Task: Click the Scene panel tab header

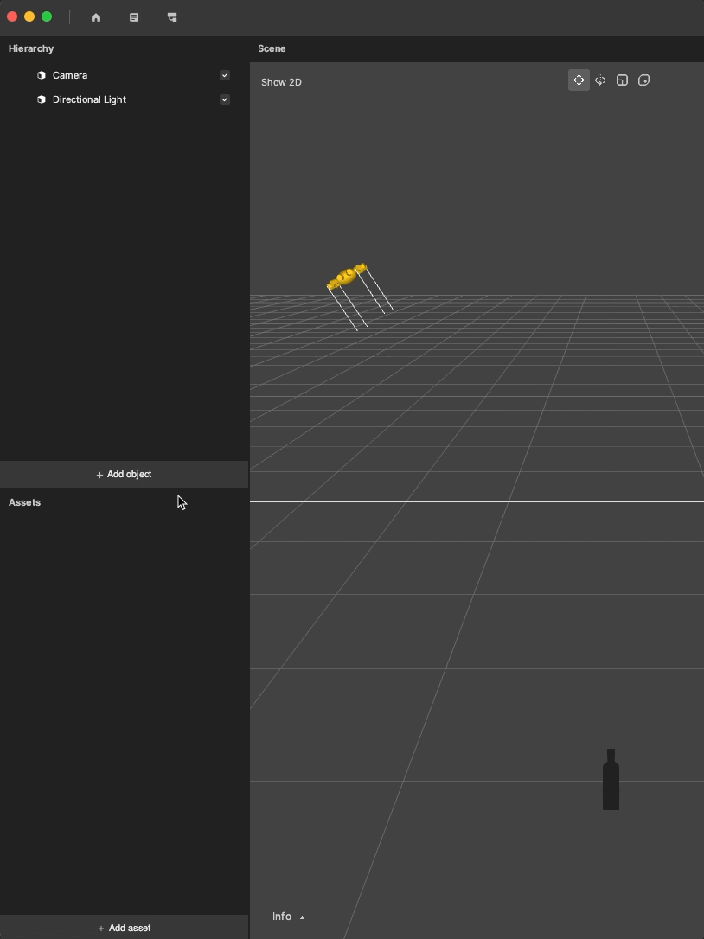Action: tap(272, 48)
